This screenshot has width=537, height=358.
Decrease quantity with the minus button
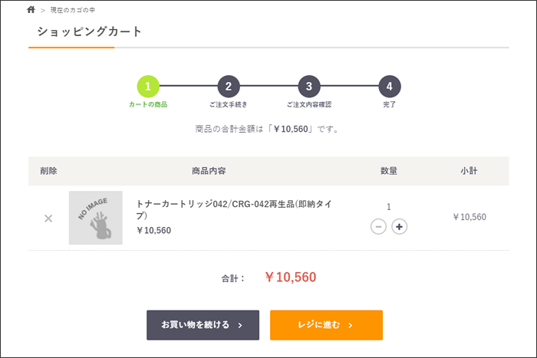378,227
